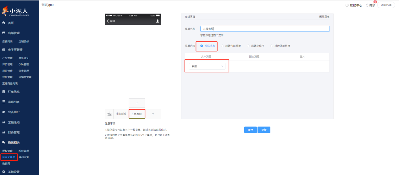
Task: Click the list icon beside 券码列表
Action: click(4, 102)
